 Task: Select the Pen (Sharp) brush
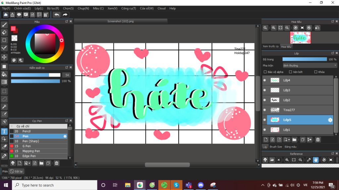[x=38, y=141]
